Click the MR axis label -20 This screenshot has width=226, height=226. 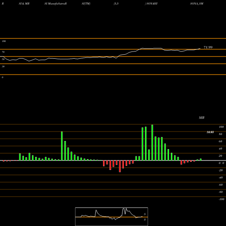(x=221, y=170)
